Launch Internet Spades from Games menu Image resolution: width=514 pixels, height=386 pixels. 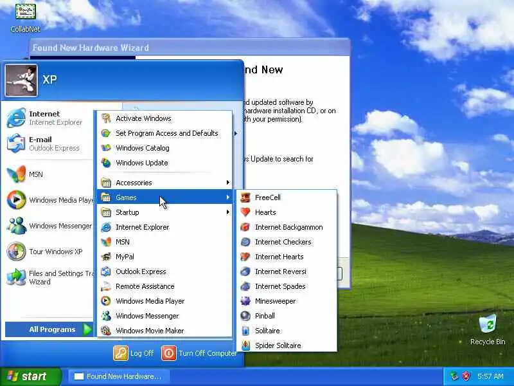tap(287, 286)
